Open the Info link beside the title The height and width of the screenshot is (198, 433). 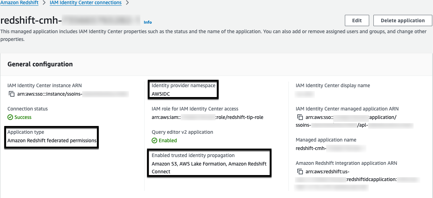[x=148, y=22]
